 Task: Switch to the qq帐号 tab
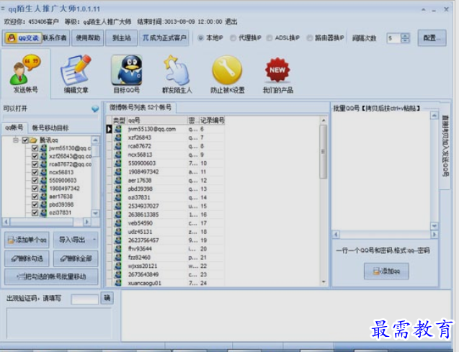tap(14, 127)
